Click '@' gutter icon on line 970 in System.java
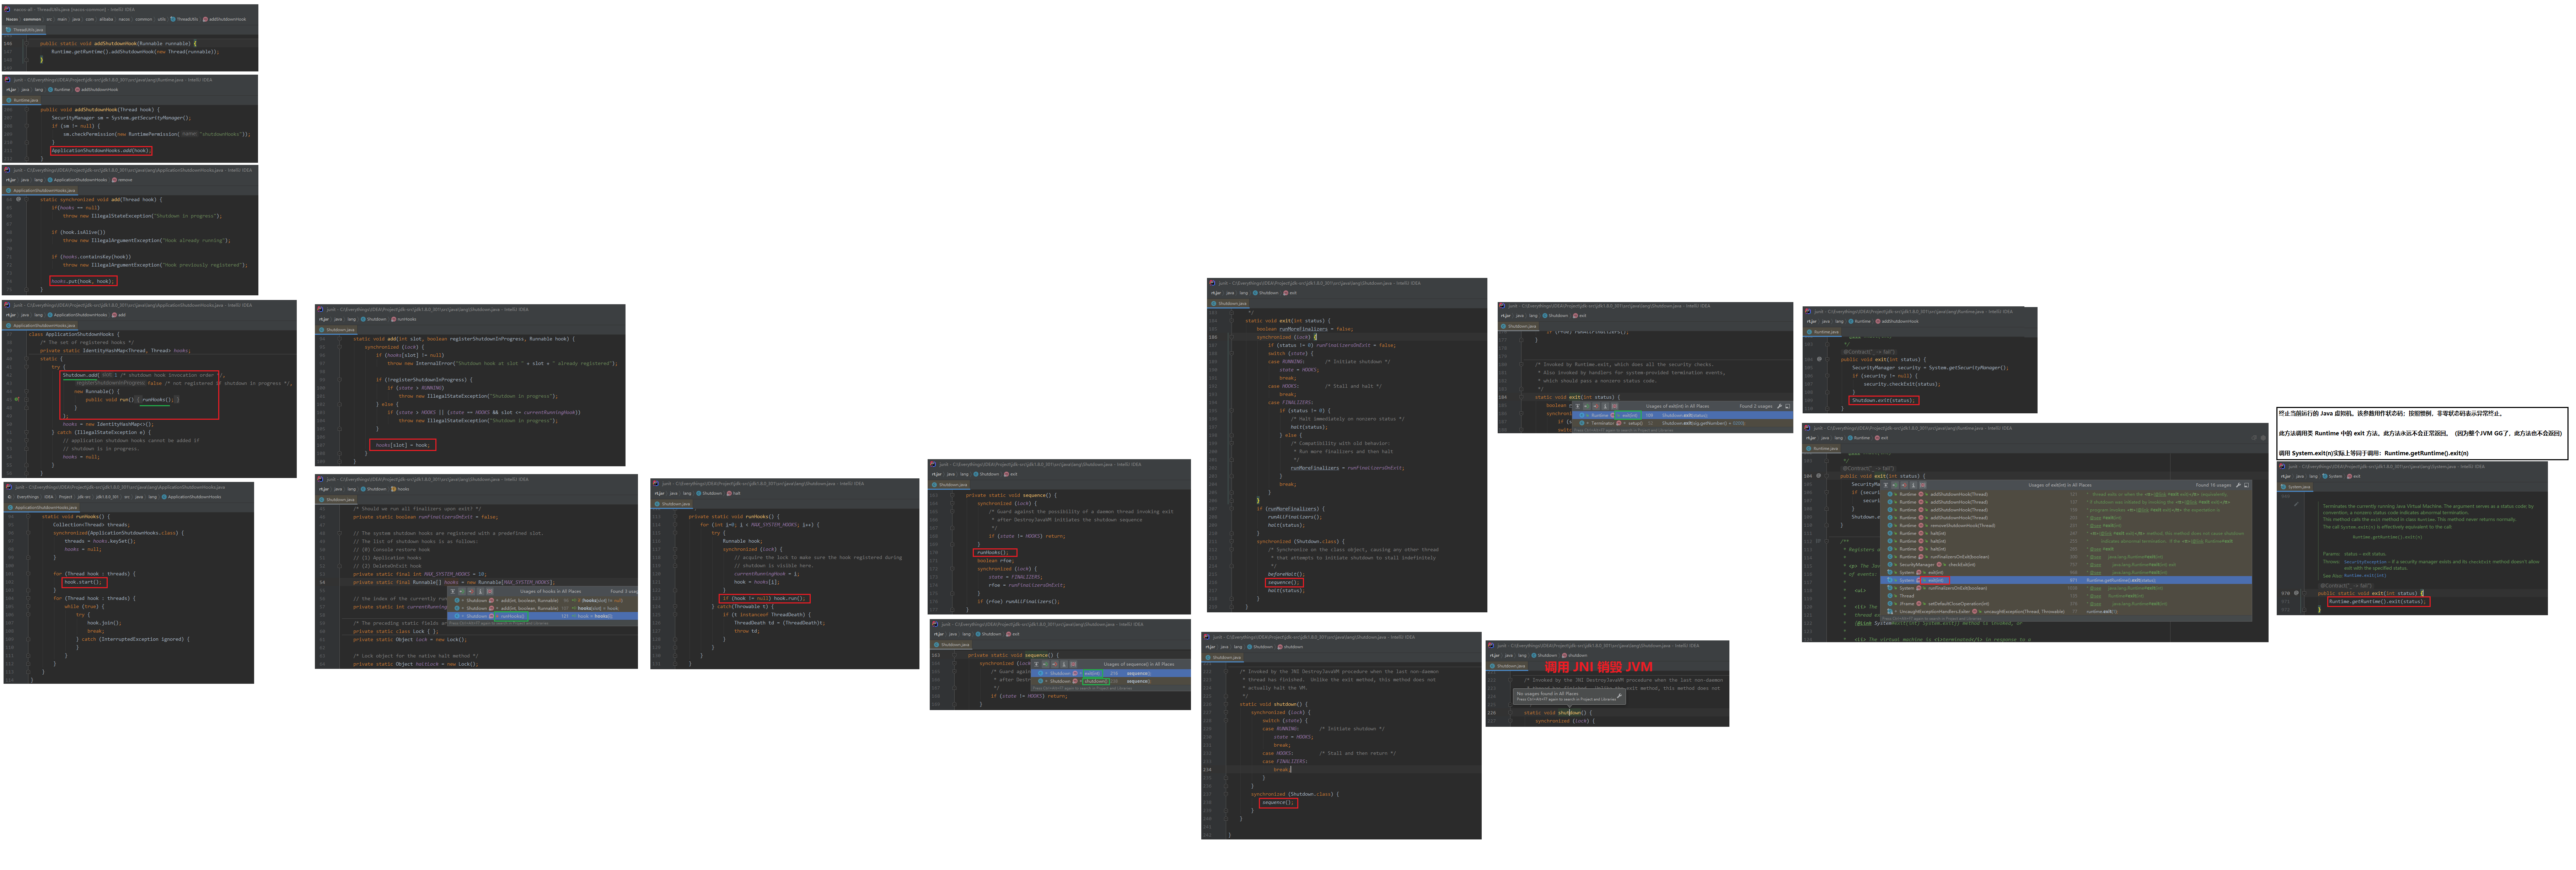Image resolution: width=2576 pixels, height=870 pixels. click(x=2297, y=593)
